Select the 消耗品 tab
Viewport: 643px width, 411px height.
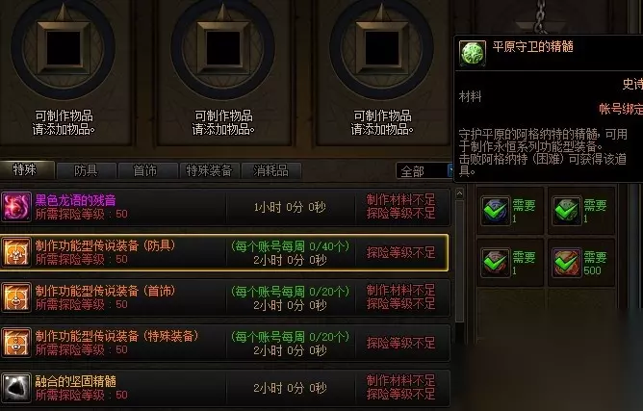[x=270, y=170]
